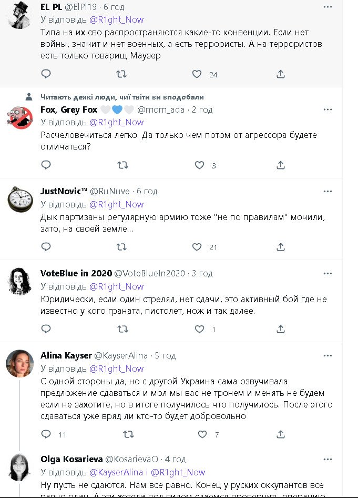Share EL PL's tweet
The height and width of the screenshot is (498, 358).
[x=281, y=74]
